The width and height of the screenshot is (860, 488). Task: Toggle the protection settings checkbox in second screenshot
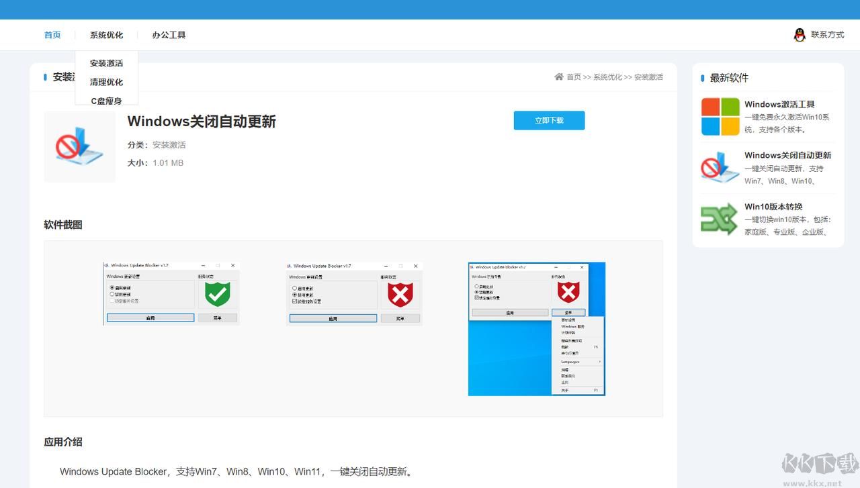294,301
